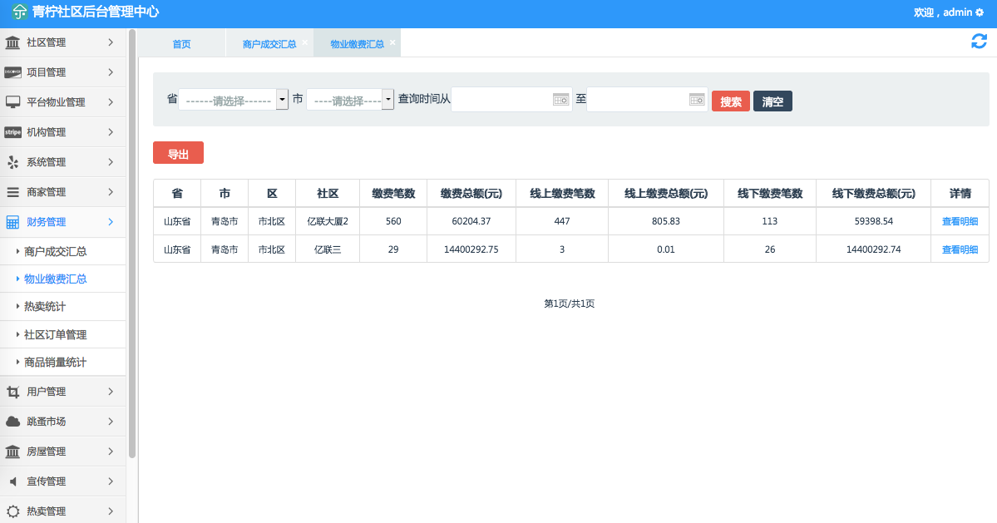Image resolution: width=997 pixels, height=523 pixels.
Task: Click the 清空 button
Action: (772, 101)
